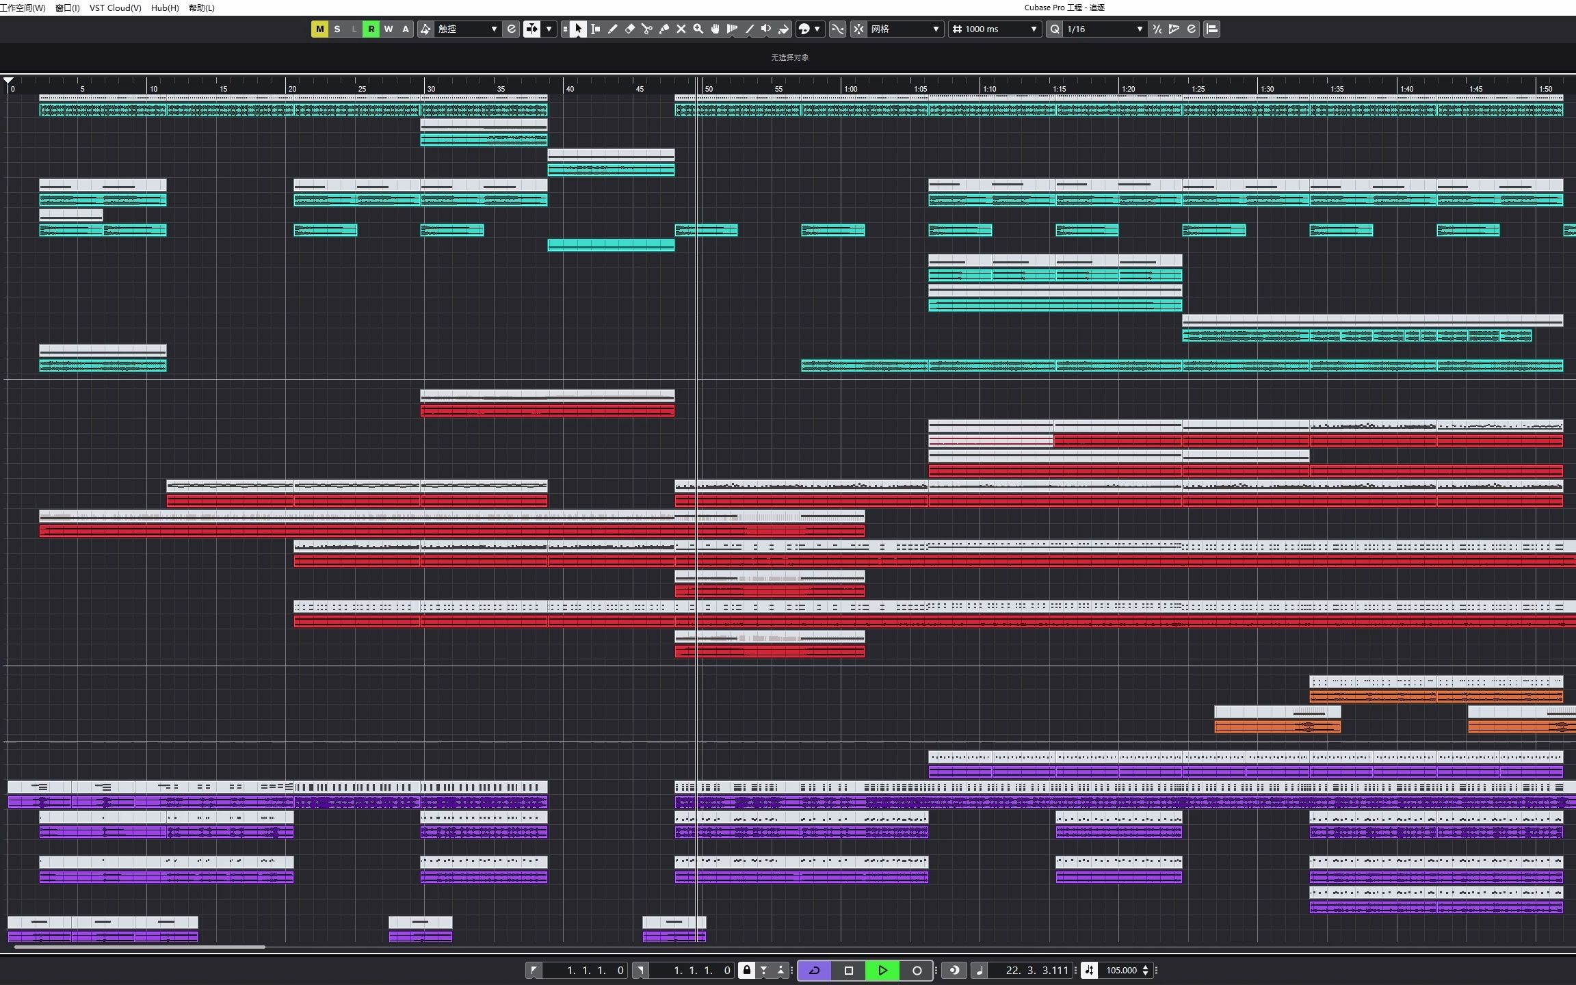Select the hand-shaped Comp tool
The image size is (1576, 985).
[715, 29]
